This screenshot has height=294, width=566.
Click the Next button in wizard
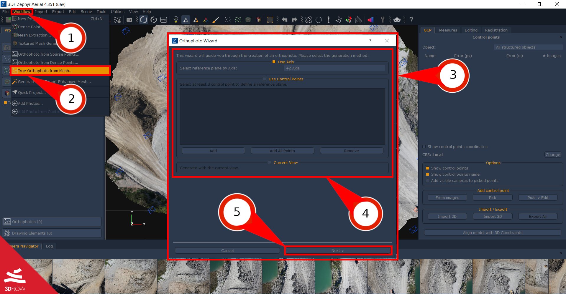pos(337,250)
